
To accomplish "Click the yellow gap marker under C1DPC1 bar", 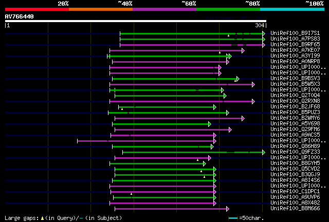I will [132, 194].
